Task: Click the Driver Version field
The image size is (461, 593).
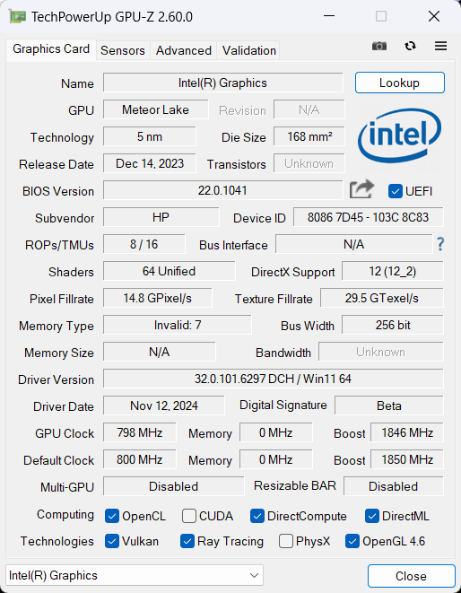Action: click(273, 379)
